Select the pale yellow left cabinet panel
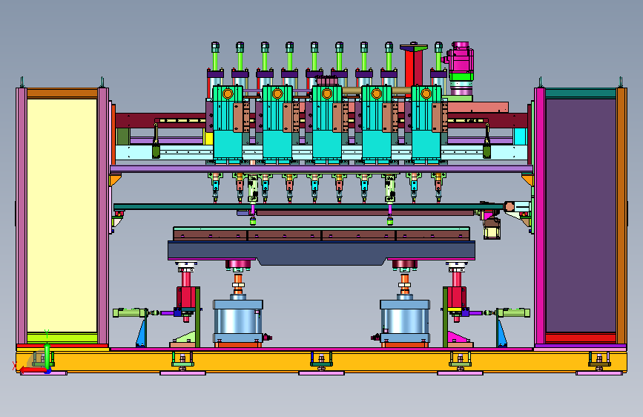The width and height of the screenshot is (643, 417). coord(62,215)
